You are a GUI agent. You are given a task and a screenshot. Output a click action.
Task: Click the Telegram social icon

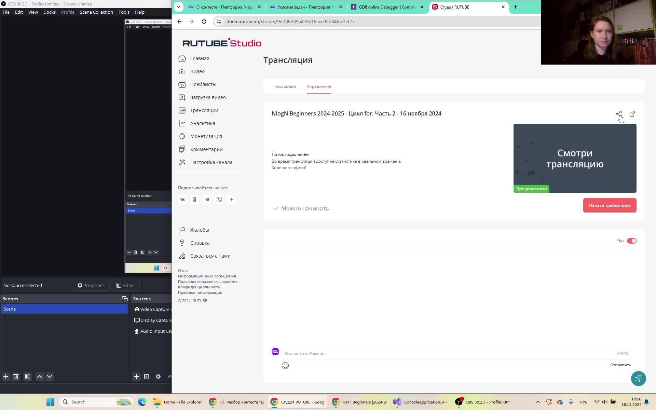[207, 200]
